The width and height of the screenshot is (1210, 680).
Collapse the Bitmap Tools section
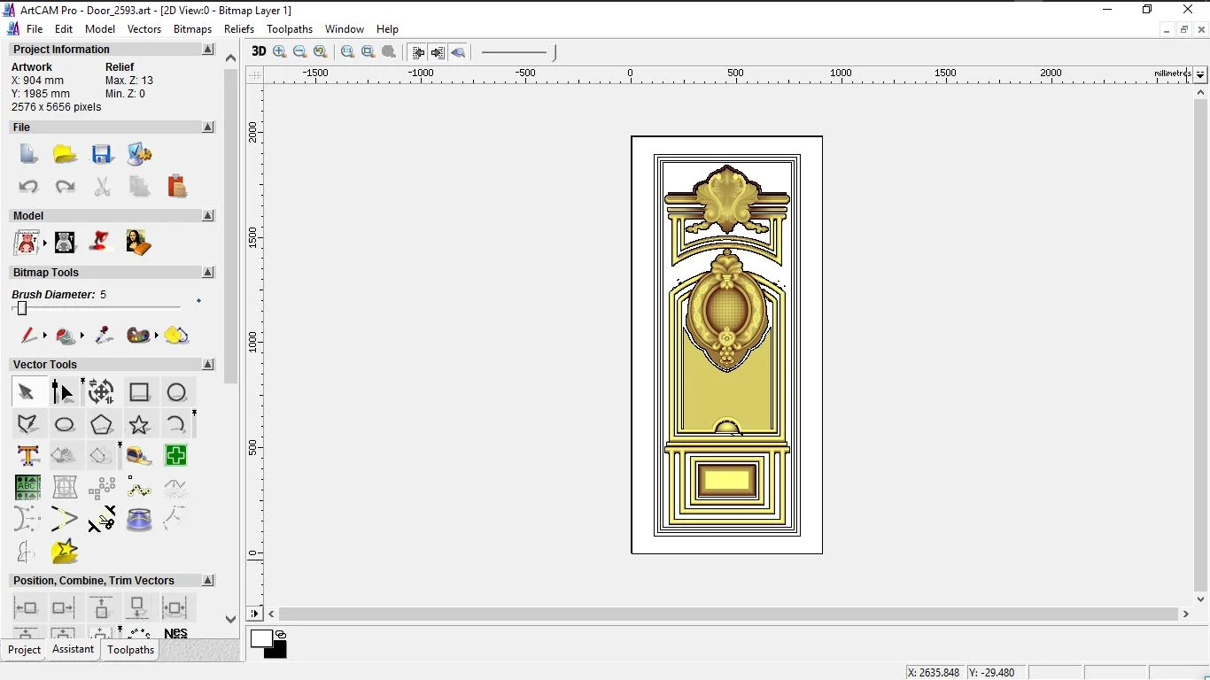(208, 273)
